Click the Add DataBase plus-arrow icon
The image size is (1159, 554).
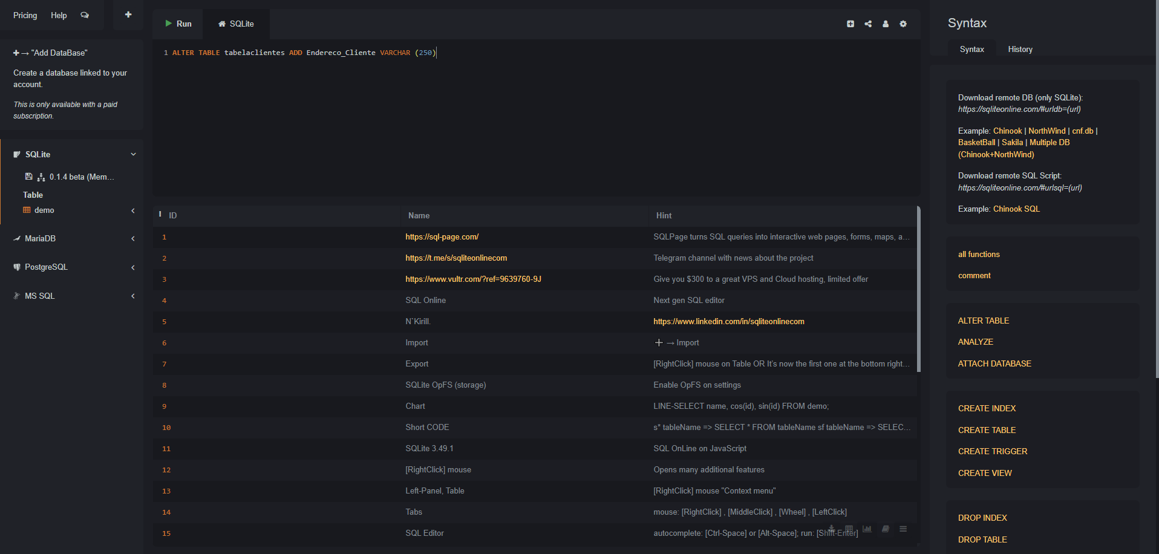pyautogui.click(x=21, y=53)
